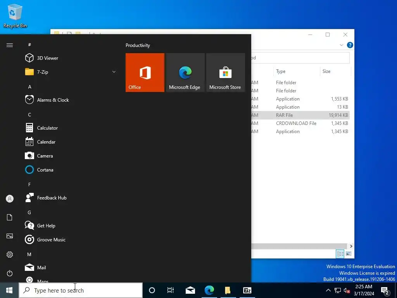This screenshot has height=298, width=397.
Task: Click the taskbar search box
Action: (x=81, y=290)
